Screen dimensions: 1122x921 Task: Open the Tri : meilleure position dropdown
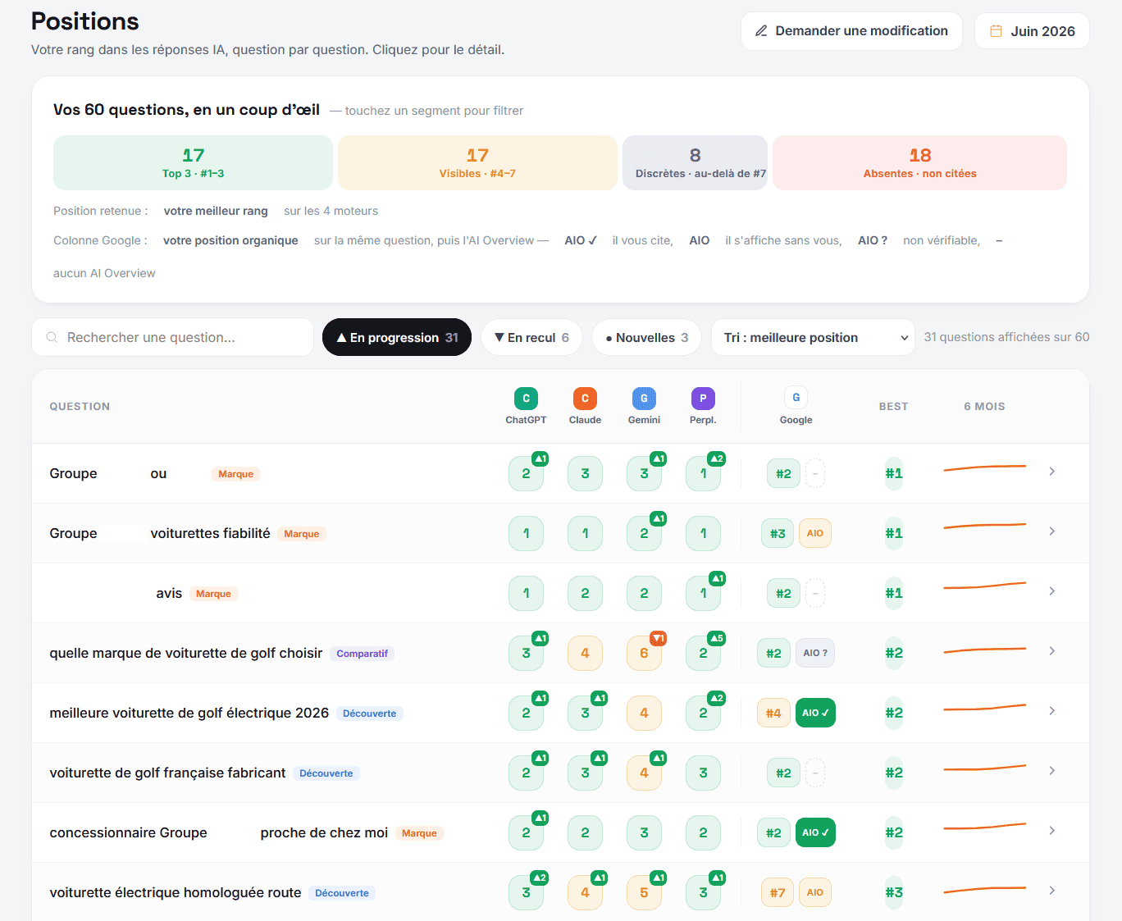pos(813,337)
